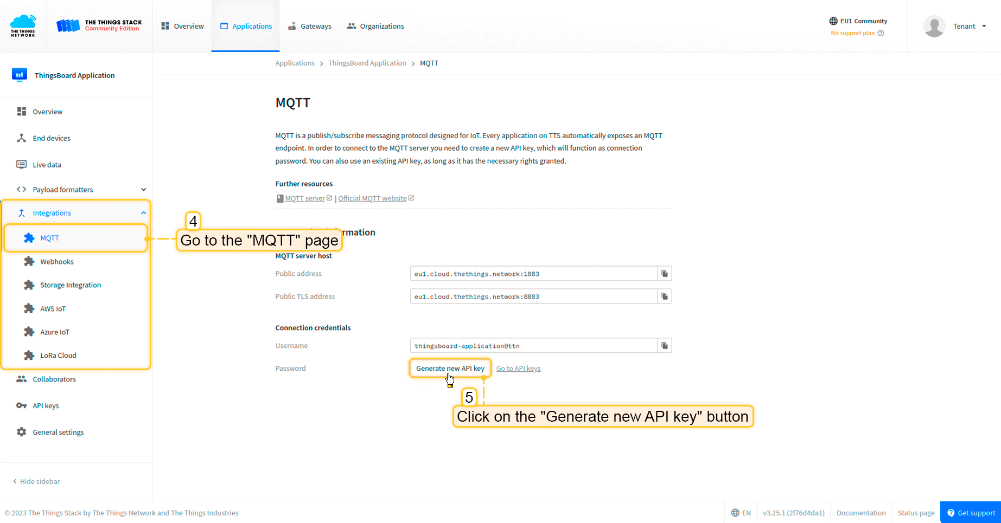Expand the Payload formatters section

point(63,189)
